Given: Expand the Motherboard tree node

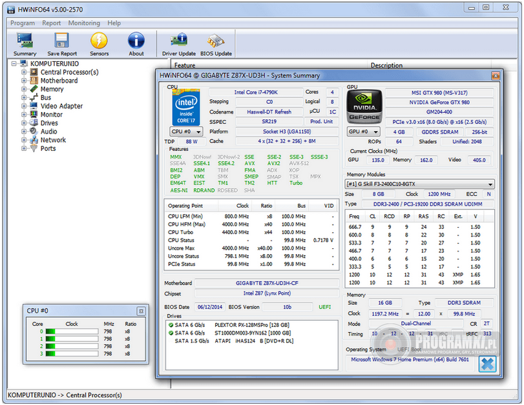Looking at the screenshot, I should coord(24,81).
